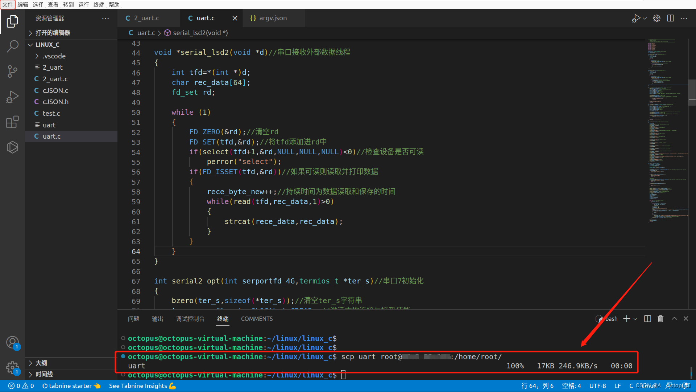Open the new terminal launch profile dropdown
The height and width of the screenshot is (392, 696).
[x=635, y=319]
